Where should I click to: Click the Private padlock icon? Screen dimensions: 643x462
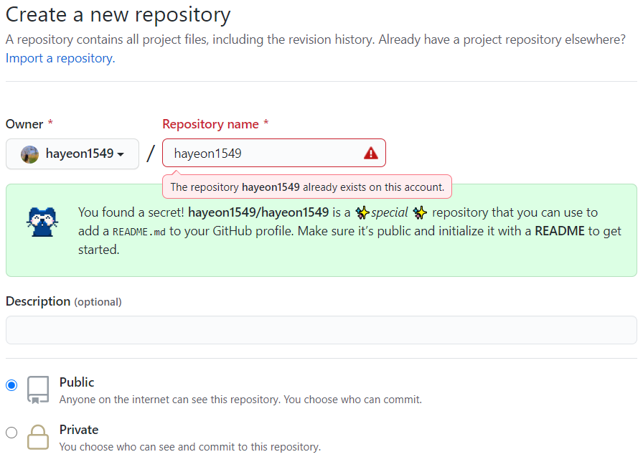click(x=38, y=437)
